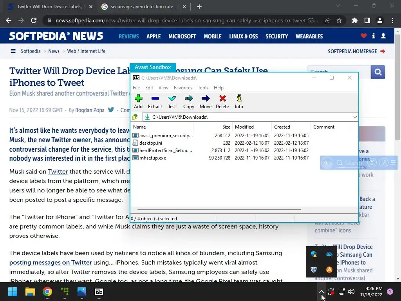Open the Help menu in 7-Zip
The image size is (401, 301).
[x=219, y=87]
